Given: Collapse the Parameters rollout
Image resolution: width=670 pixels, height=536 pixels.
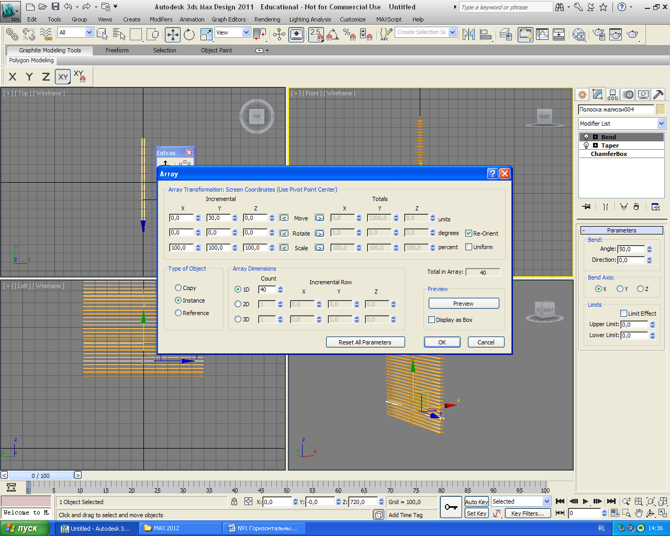Looking at the screenshot, I should click(621, 230).
